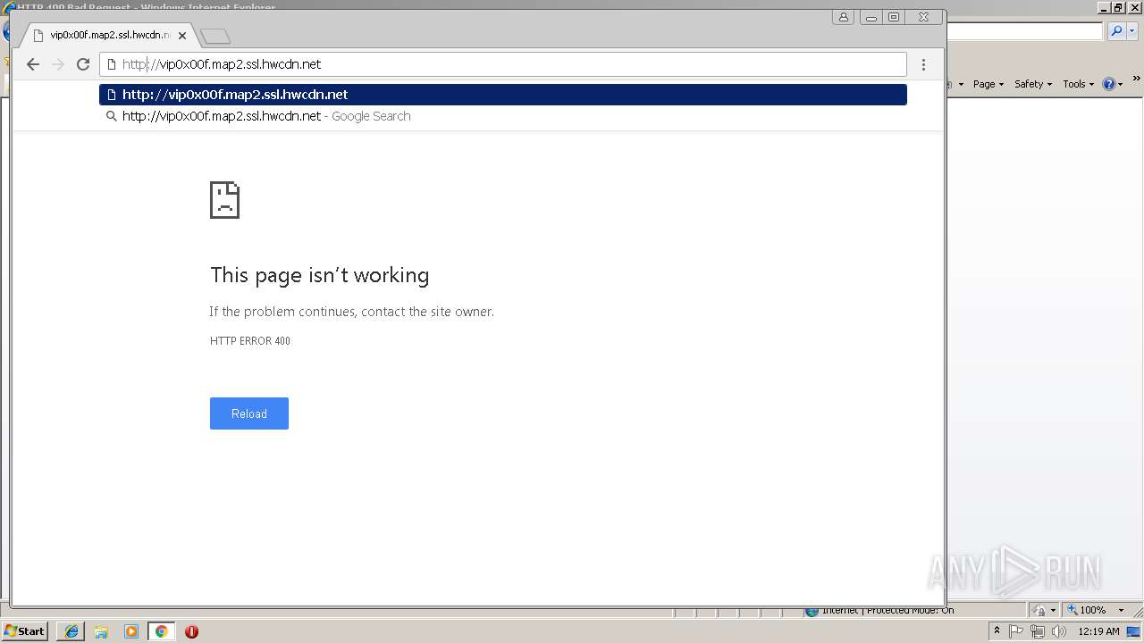Click the IE Help question-mark icon

pos(1109,84)
